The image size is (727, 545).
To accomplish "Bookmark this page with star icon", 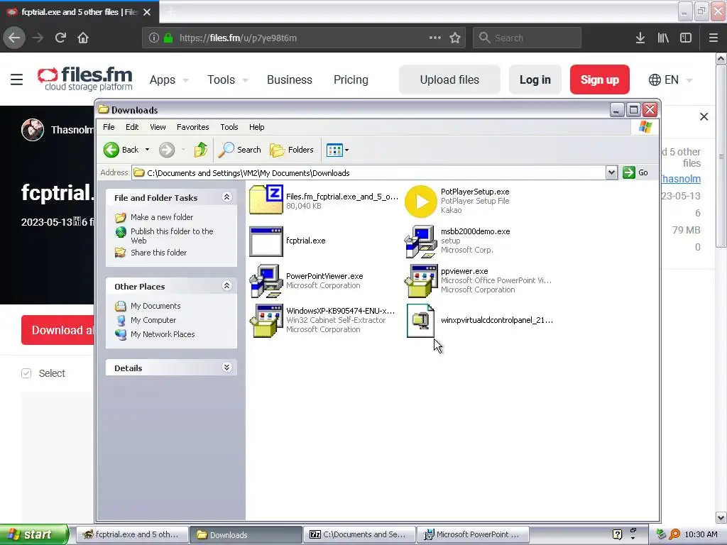I will (x=455, y=38).
